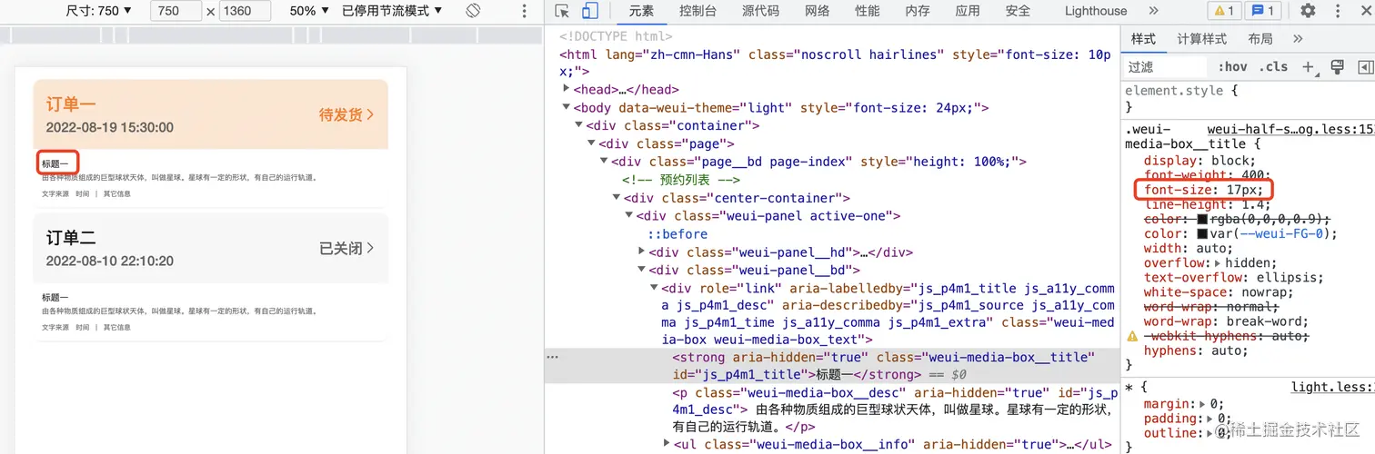This screenshot has height=454, width=1375.
Task: Collapse the weui-panel__bd div node
Action: (642, 271)
